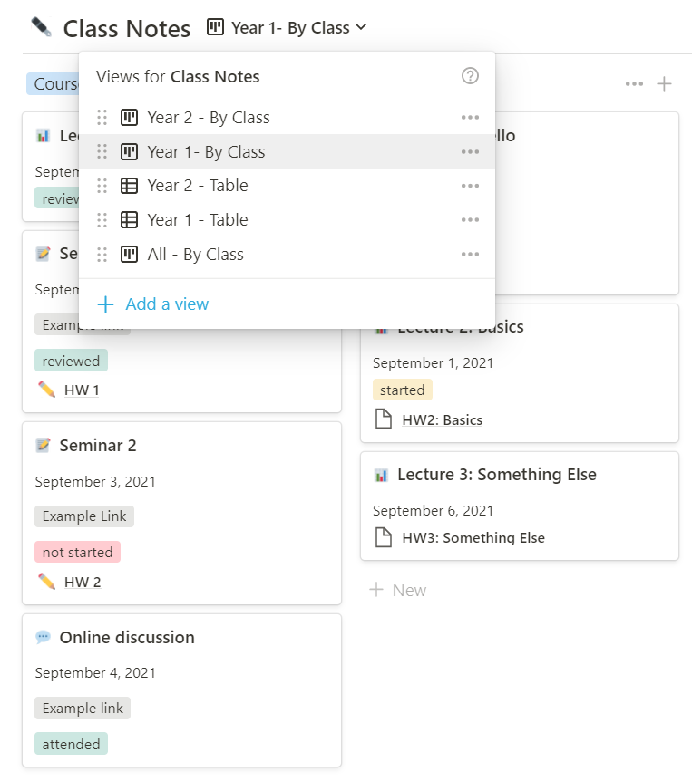Open options for Year 2 - By Class view
Viewport: 692px width, 781px height.
pos(470,118)
